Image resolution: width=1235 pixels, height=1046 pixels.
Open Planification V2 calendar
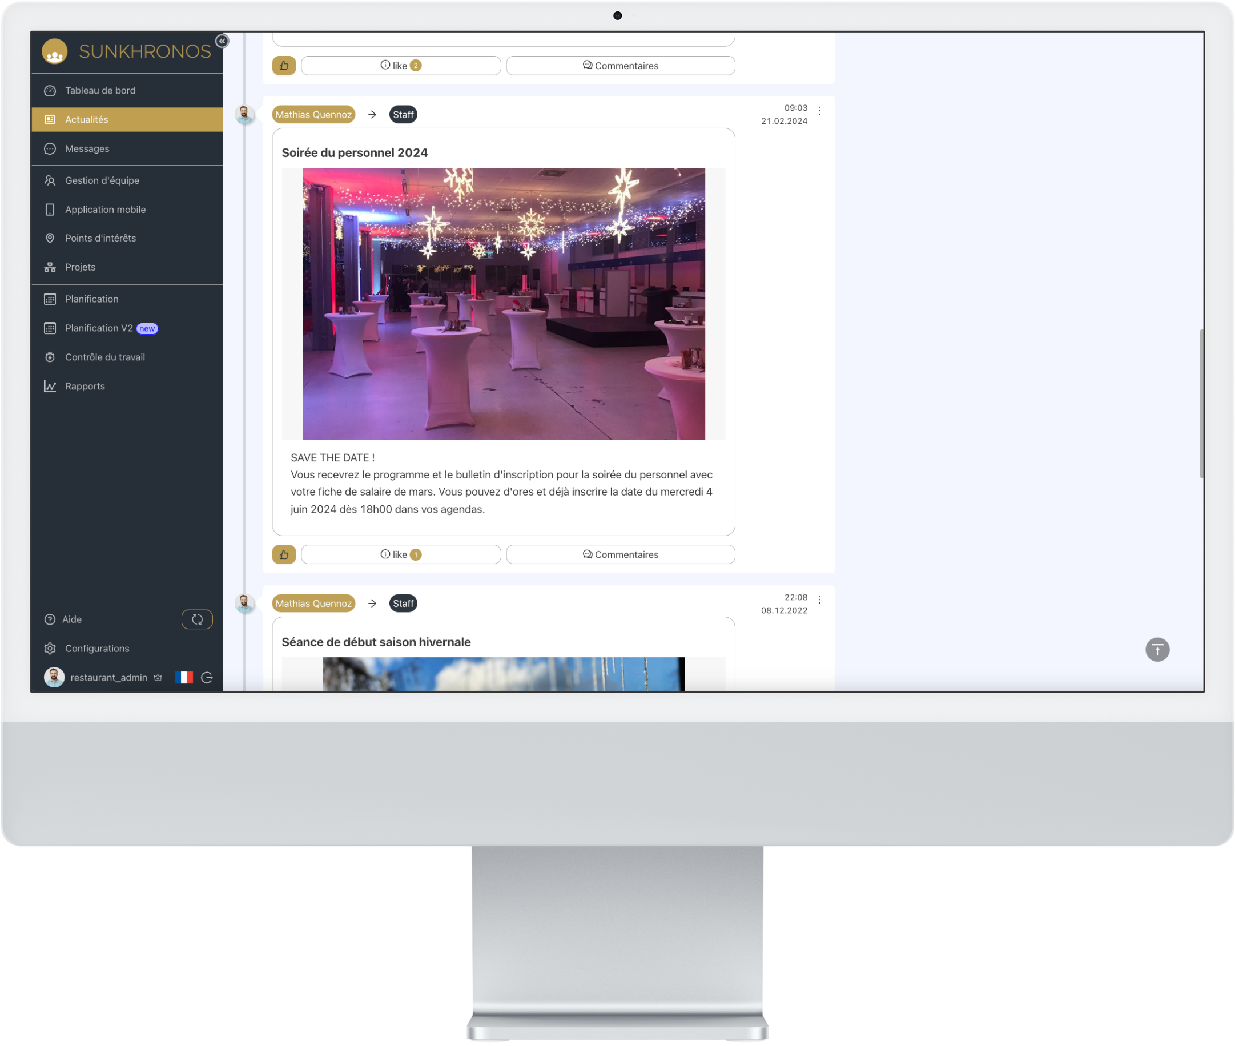point(98,328)
